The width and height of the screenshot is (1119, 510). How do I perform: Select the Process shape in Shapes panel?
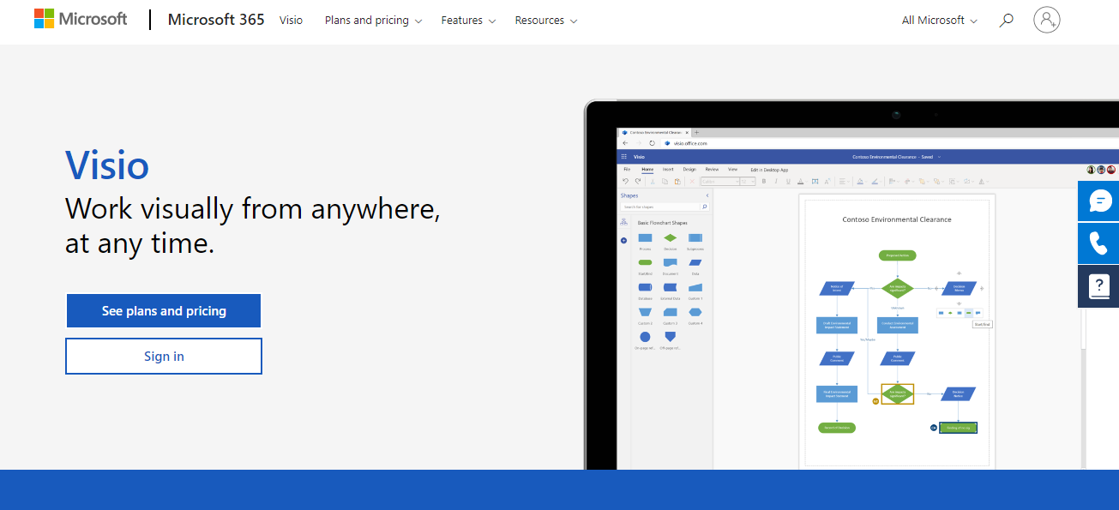pos(645,237)
